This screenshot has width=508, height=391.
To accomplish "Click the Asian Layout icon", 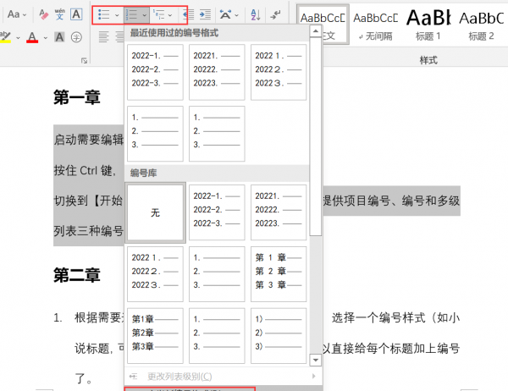I will click(x=225, y=14).
